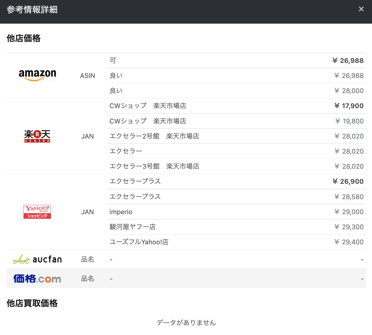Viewport: 372px width, 335px height.
Task: Click the 良い entry priced ¥ 26,988
Action: [116, 76]
